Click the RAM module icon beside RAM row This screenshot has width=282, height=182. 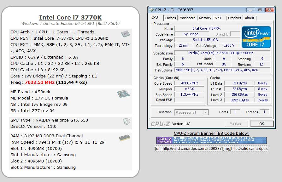(125, 138)
